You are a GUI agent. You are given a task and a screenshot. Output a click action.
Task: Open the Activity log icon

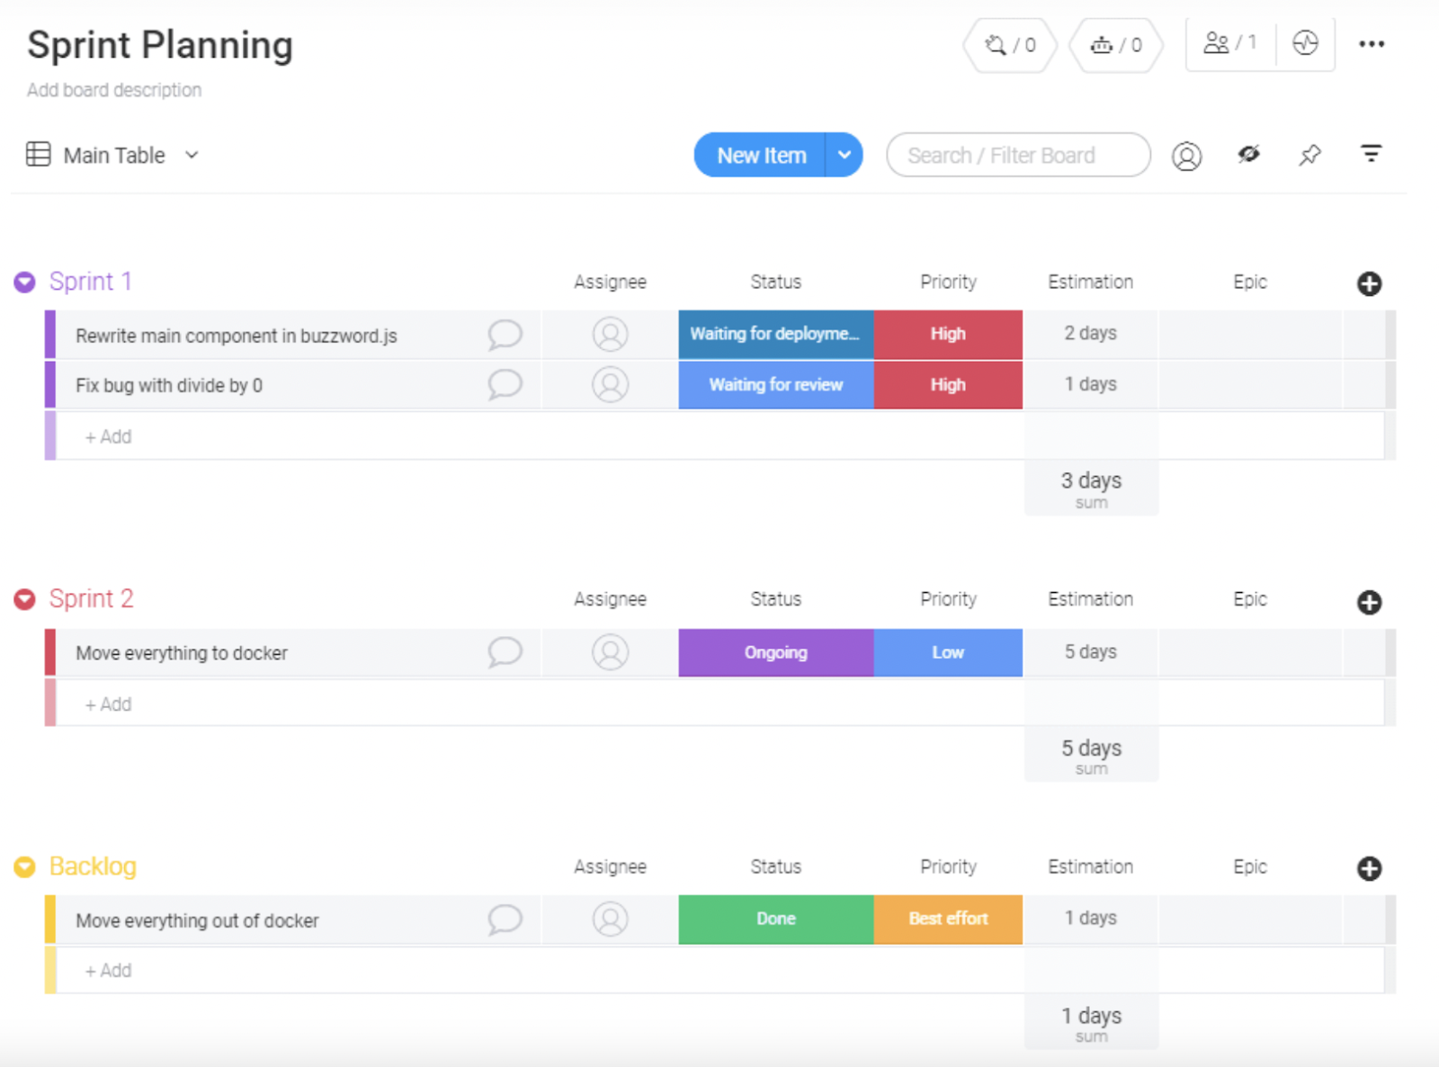tap(1306, 43)
